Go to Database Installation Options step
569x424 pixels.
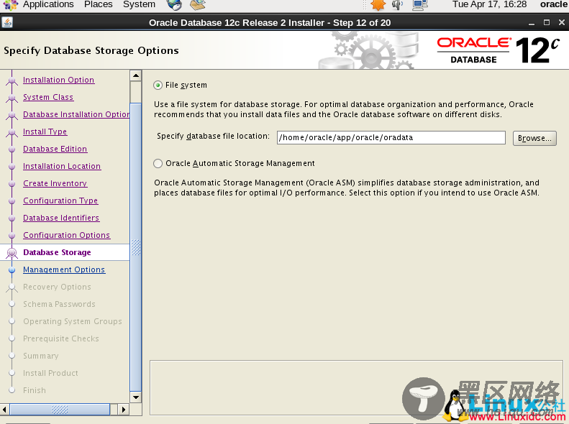(x=76, y=114)
